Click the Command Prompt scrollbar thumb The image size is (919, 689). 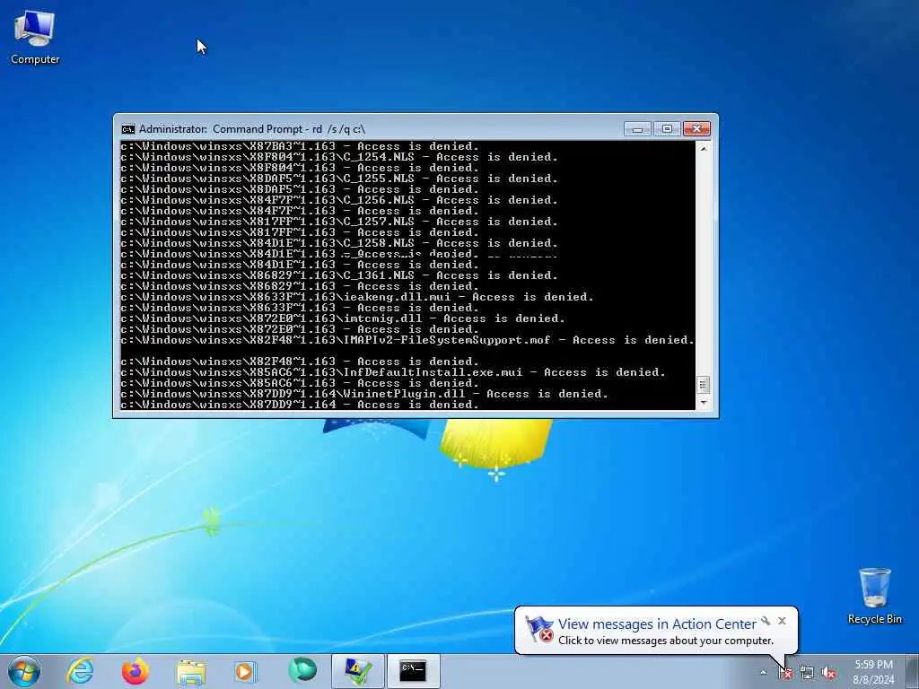pos(704,385)
